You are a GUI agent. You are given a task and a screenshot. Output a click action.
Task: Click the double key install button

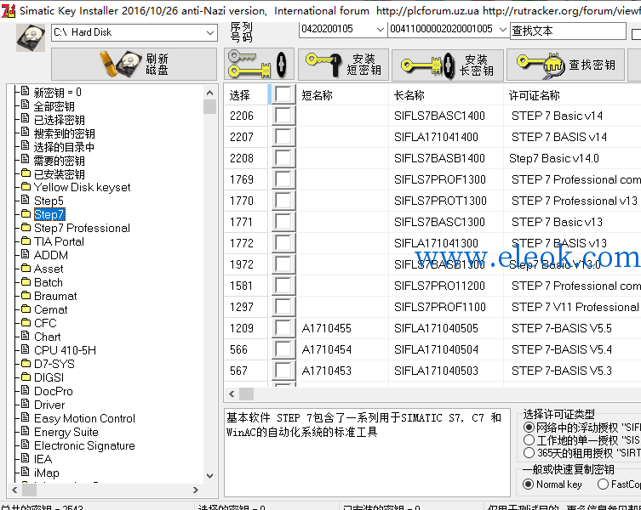[x=259, y=64]
